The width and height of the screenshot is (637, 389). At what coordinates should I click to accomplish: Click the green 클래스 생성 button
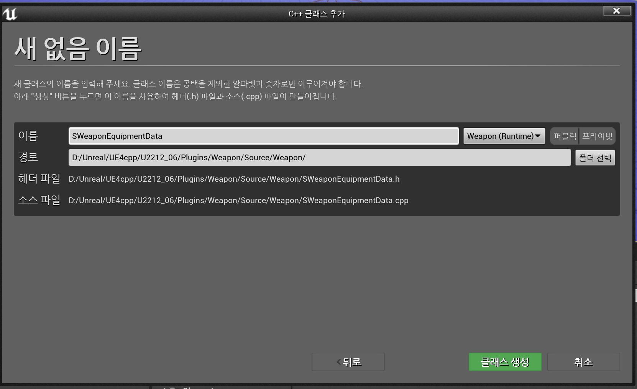pos(505,362)
